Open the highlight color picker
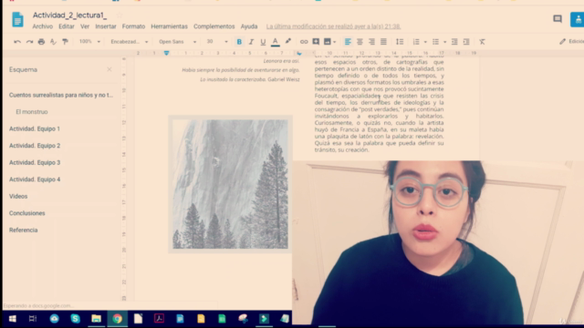This screenshot has height=328, width=584. click(x=288, y=42)
